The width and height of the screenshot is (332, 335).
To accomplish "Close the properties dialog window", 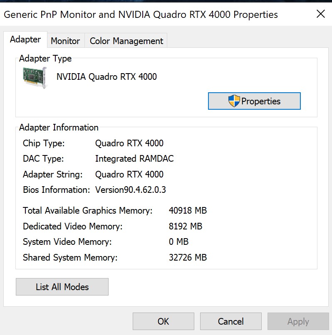I will coord(320,14).
